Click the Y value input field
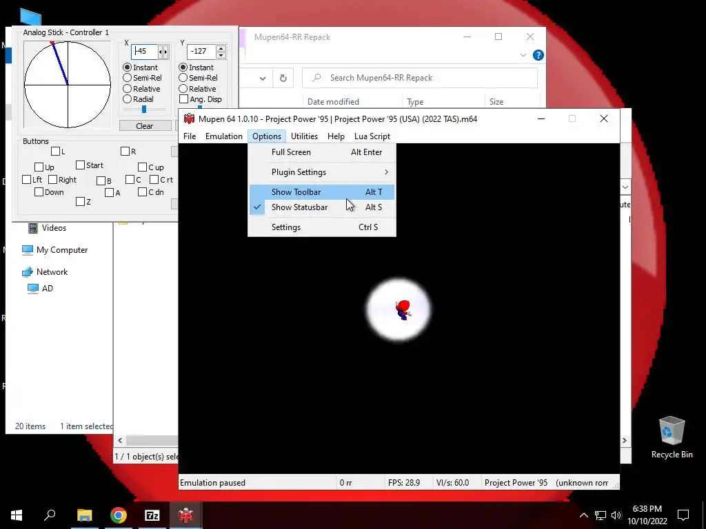This screenshot has height=529, width=706. coord(201,51)
